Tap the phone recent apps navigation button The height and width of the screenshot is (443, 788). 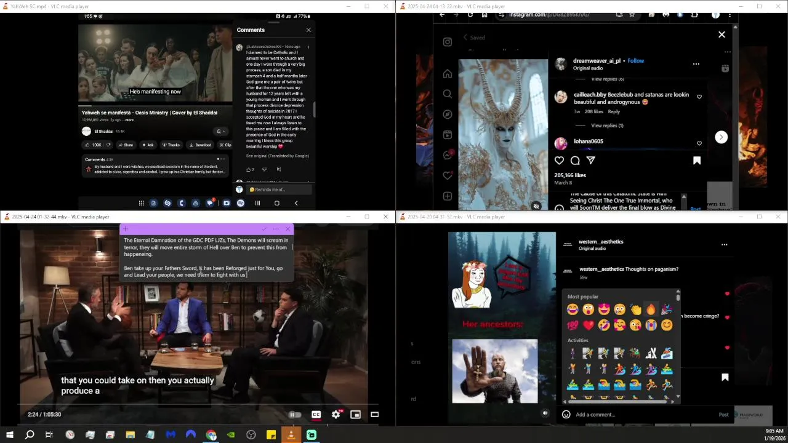tap(258, 203)
